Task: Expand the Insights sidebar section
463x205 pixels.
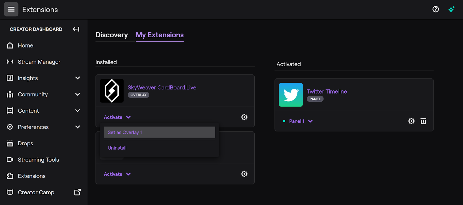Action: tap(77, 78)
